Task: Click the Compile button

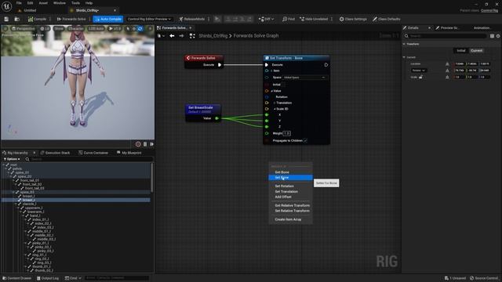Action: (37, 19)
